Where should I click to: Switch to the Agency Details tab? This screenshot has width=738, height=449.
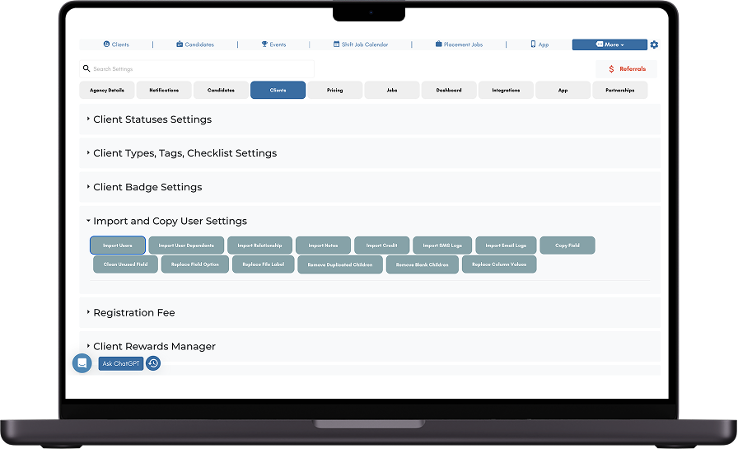(x=107, y=90)
